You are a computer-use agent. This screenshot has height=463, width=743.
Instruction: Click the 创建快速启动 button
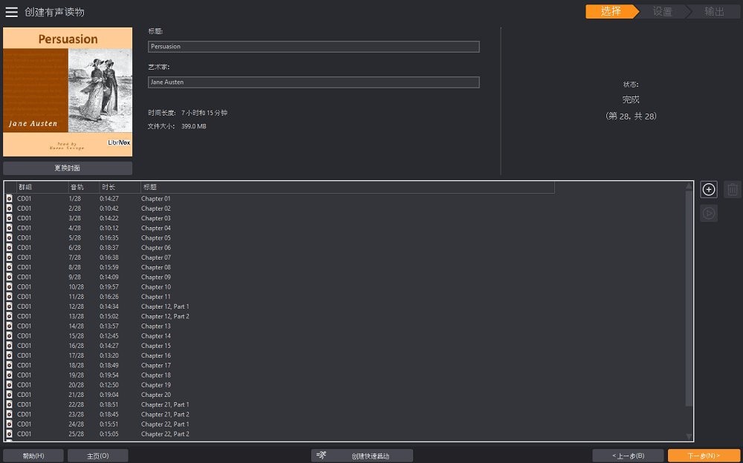click(362, 456)
